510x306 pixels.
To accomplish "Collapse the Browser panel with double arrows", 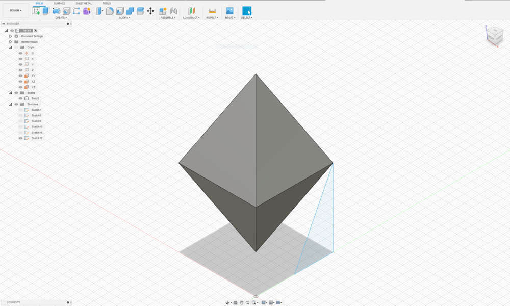I will click(x=3, y=24).
